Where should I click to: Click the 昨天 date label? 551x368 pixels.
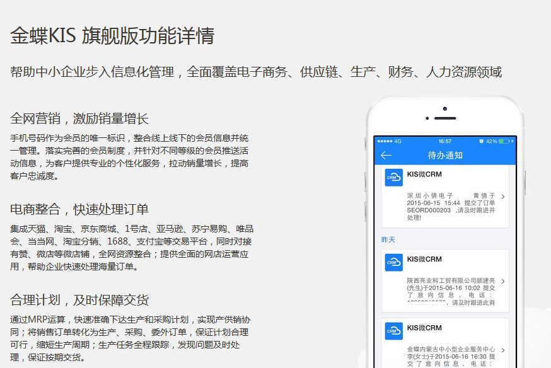click(x=388, y=239)
